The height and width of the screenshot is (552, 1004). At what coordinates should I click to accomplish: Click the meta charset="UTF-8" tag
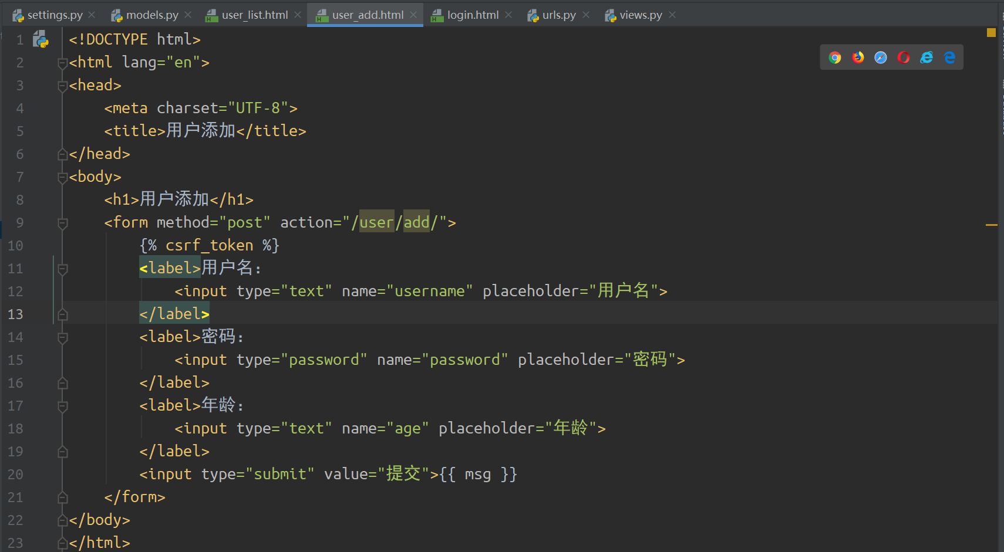(x=201, y=108)
